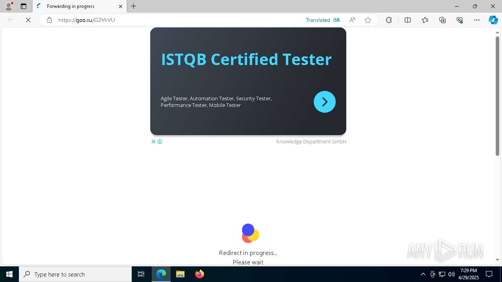
Task: Click the taskbar search box
Action: 75,274
